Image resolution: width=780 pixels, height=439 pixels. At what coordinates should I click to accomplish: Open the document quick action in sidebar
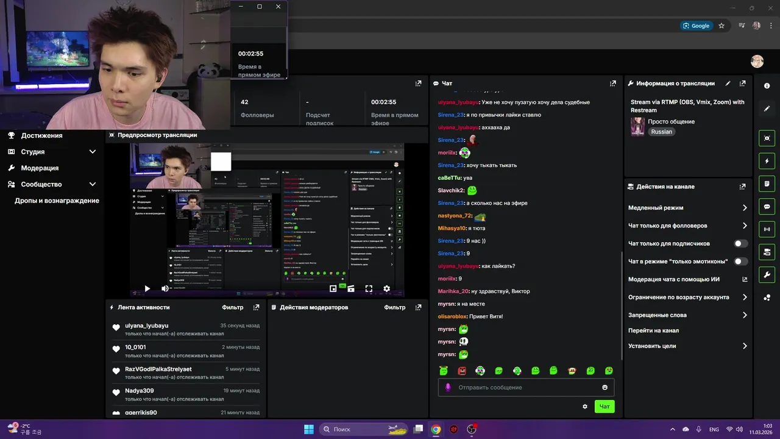click(767, 184)
